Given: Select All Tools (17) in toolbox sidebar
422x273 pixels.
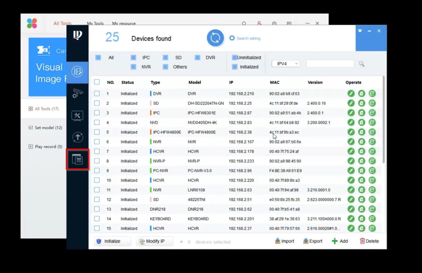Looking at the screenshot, I should [44, 109].
